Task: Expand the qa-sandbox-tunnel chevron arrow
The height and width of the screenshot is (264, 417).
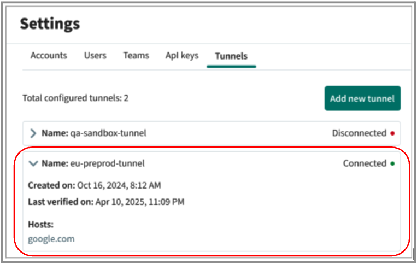Action: coord(33,133)
